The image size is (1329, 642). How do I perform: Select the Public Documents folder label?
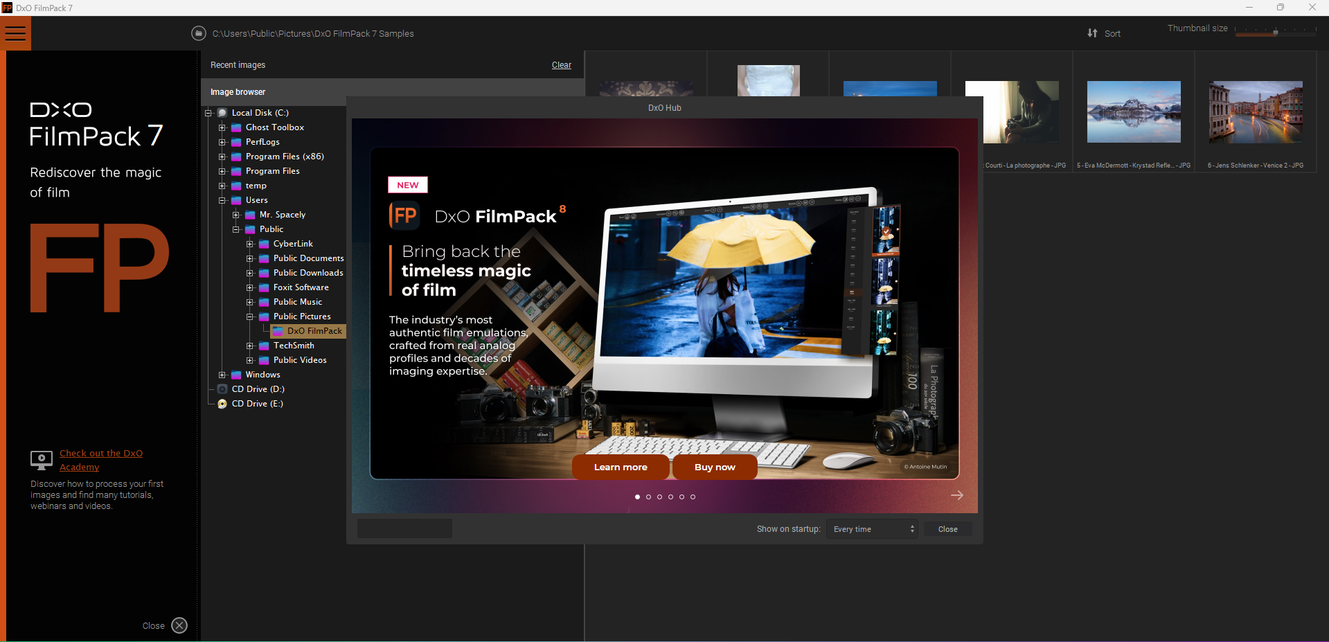(x=308, y=258)
